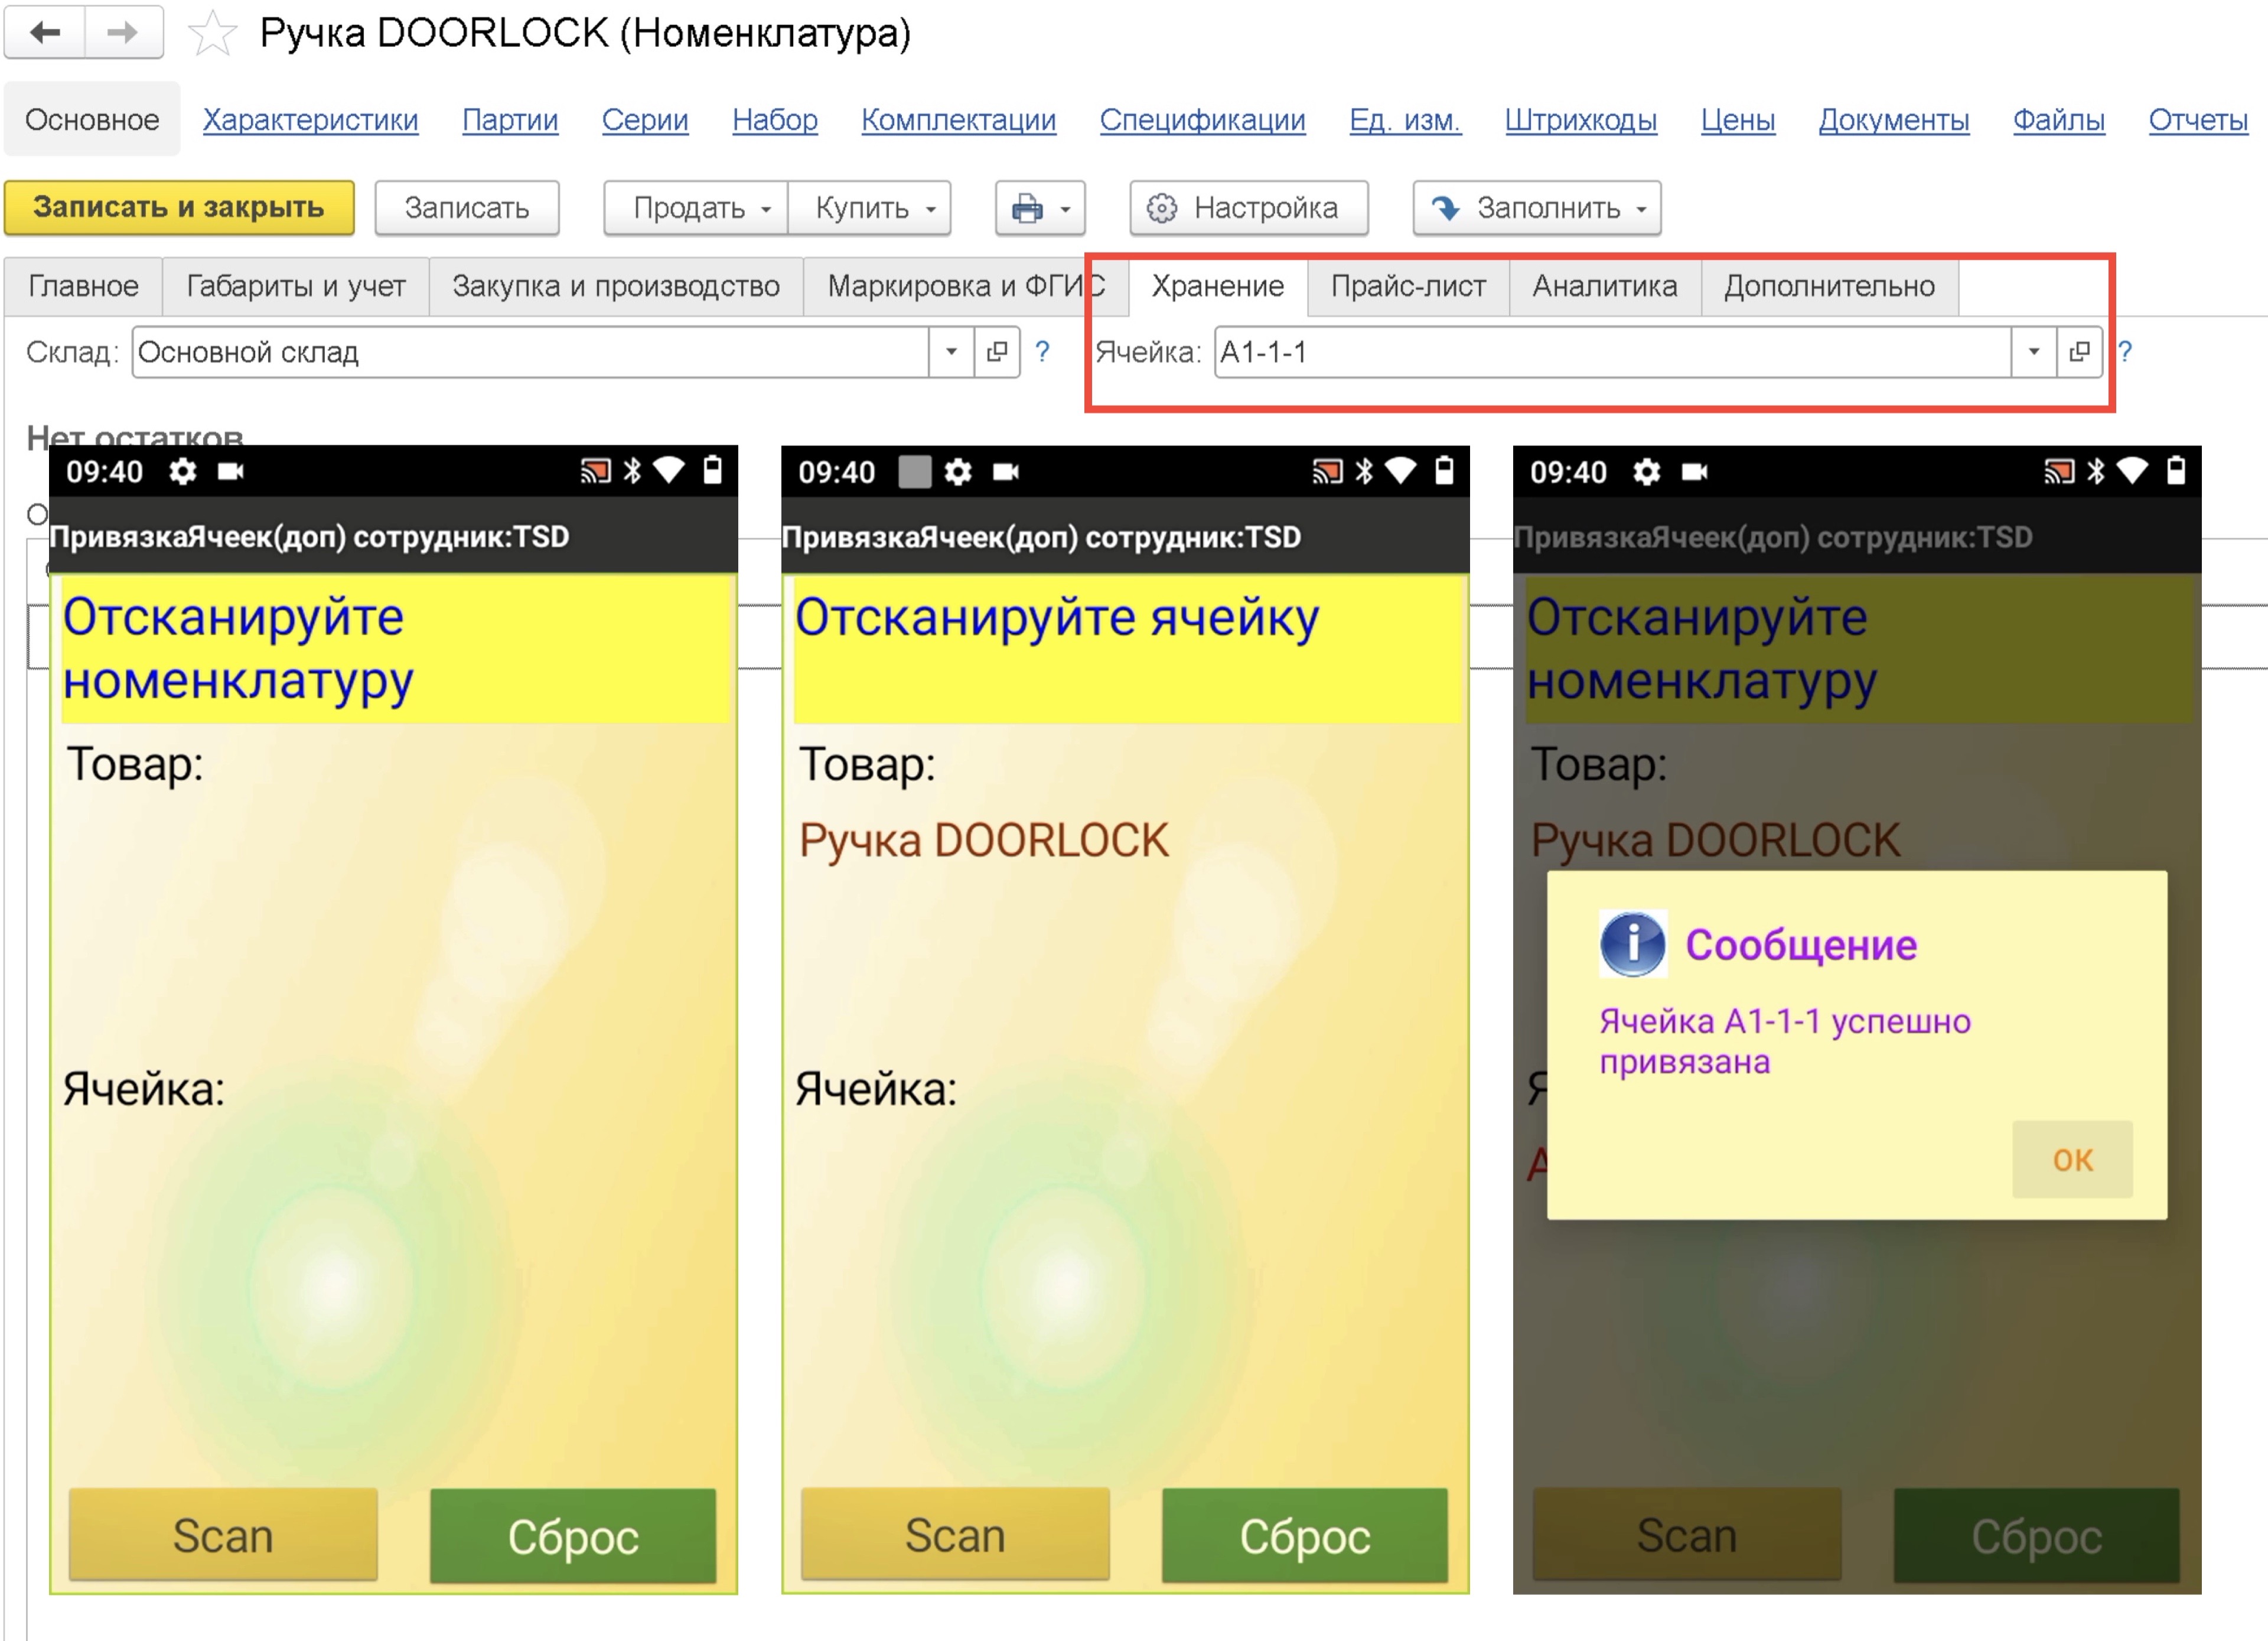Image resolution: width=2268 pixels, height=1641 pixels.
Task: Open the Купить dropdown menu
Action: [870, 208]
